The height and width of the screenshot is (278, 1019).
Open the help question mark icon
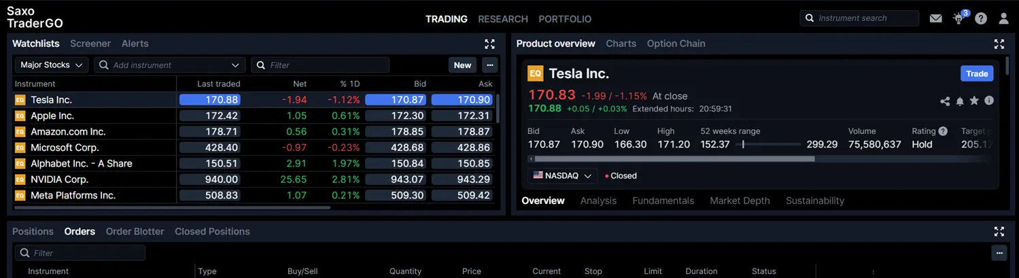(981, 18)
